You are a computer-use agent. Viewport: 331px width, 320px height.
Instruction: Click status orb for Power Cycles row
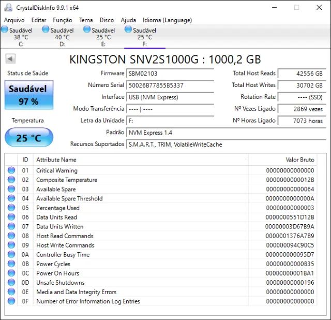11,264
